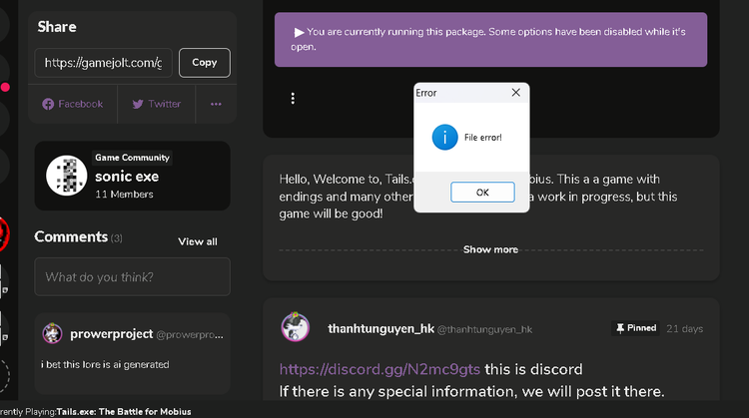Open thanhtunguyen_hk's avatar
Image resolution: width=749 pixels, height=418 pixels.
(296, 327)
